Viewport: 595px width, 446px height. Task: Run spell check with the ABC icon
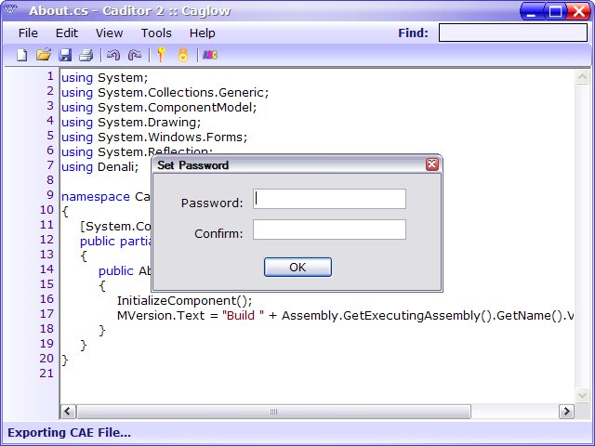[210, 55]
